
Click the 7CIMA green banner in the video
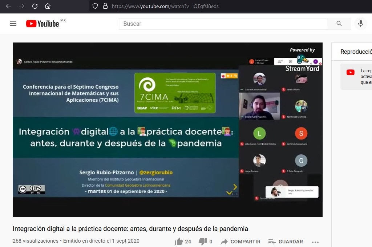175,93
